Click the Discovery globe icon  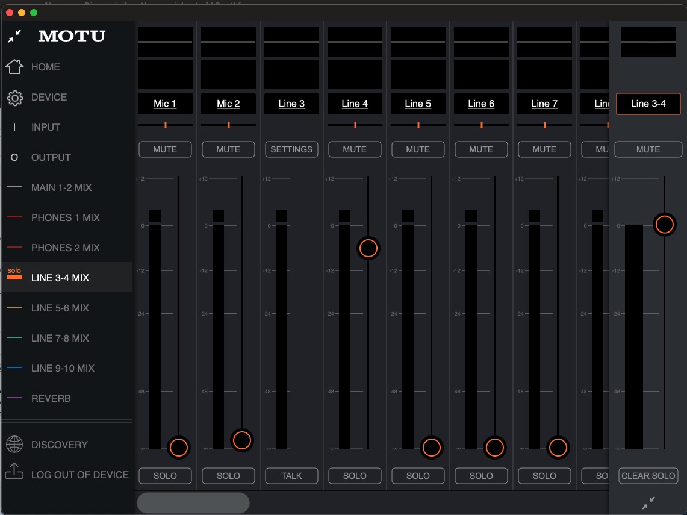(14, 445)
